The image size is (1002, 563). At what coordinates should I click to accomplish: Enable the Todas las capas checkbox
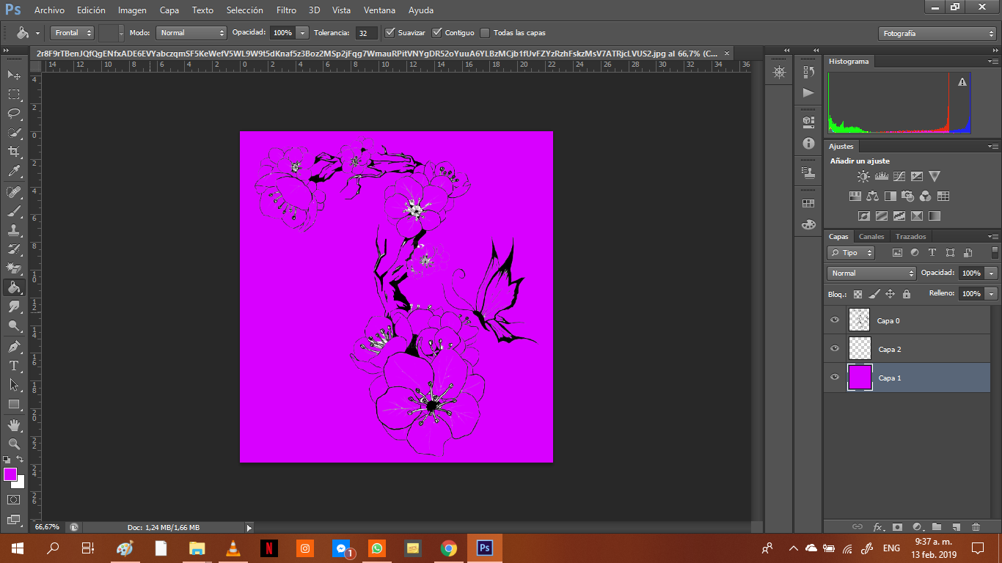point(485,32)
